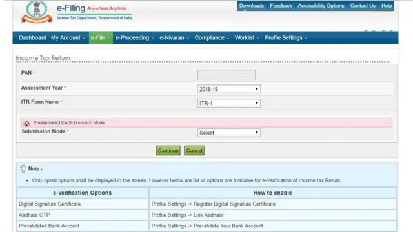Open the ITR Form Name dropdown showing ITR-1
The width and height of the screenshot is (413, 232).
click(x=229, y=103)
